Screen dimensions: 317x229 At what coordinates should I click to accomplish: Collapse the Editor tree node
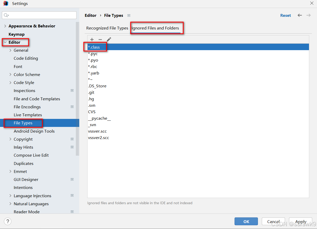5,42
